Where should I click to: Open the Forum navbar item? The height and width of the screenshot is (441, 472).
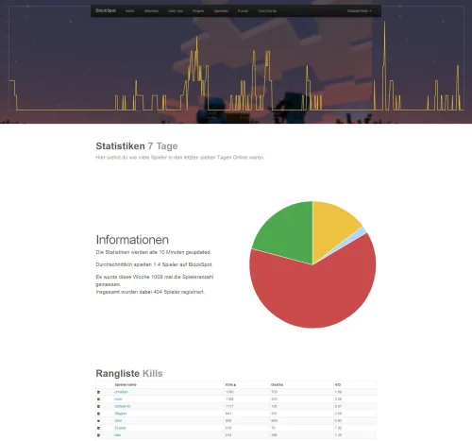[243, 11]
